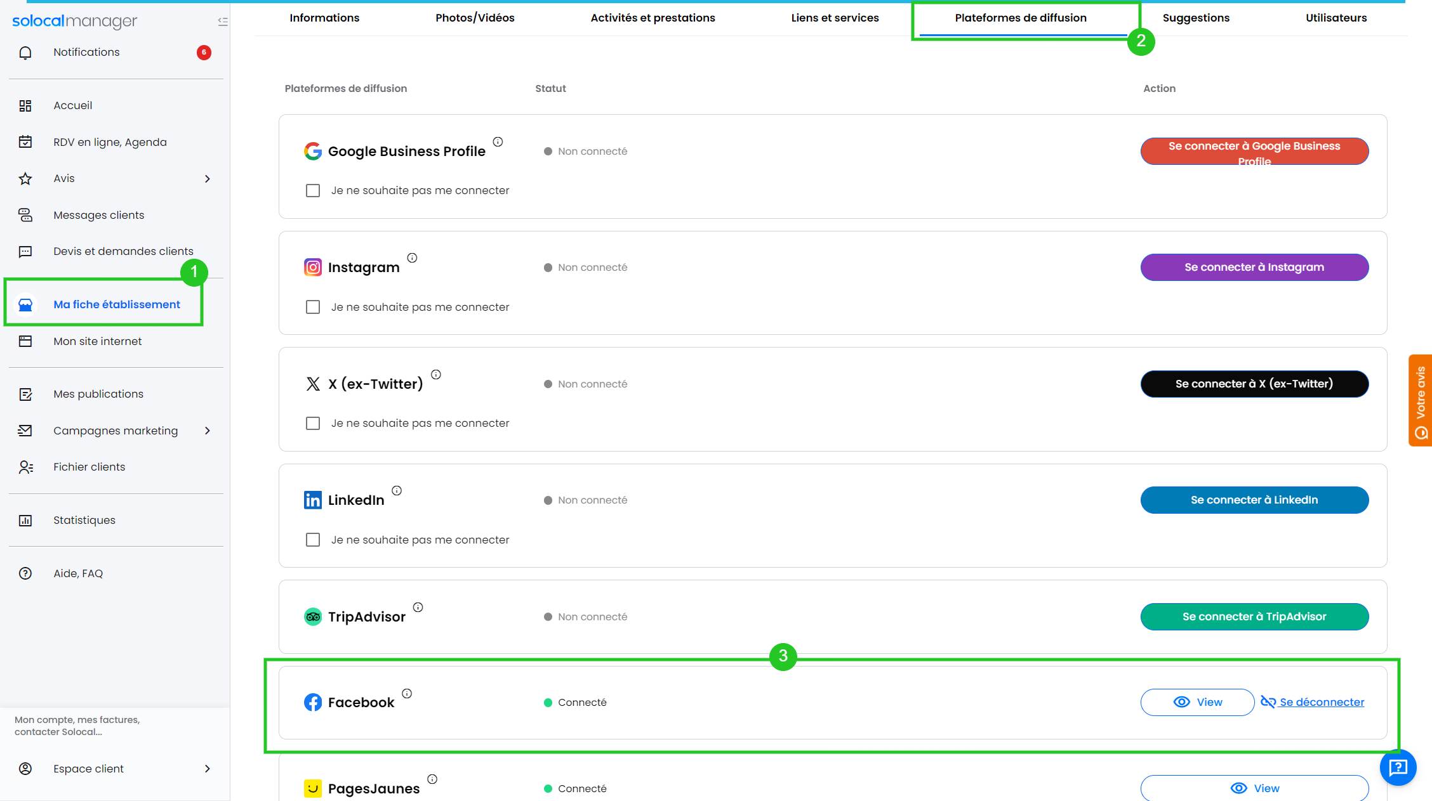Switch to the Photos/Vidéos tab

(475, 18)
